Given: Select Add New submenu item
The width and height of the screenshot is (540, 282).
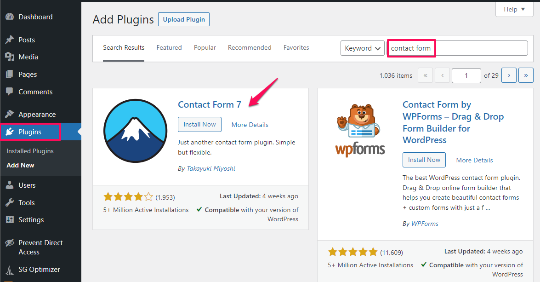Looking at the screenshot, I should (20, 165).
